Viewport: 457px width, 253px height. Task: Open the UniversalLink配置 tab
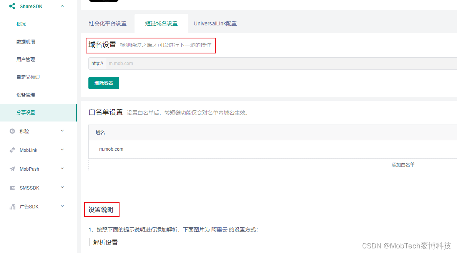point(215,23)
